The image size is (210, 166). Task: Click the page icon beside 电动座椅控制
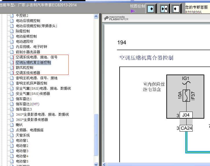[x=12, y=36]
